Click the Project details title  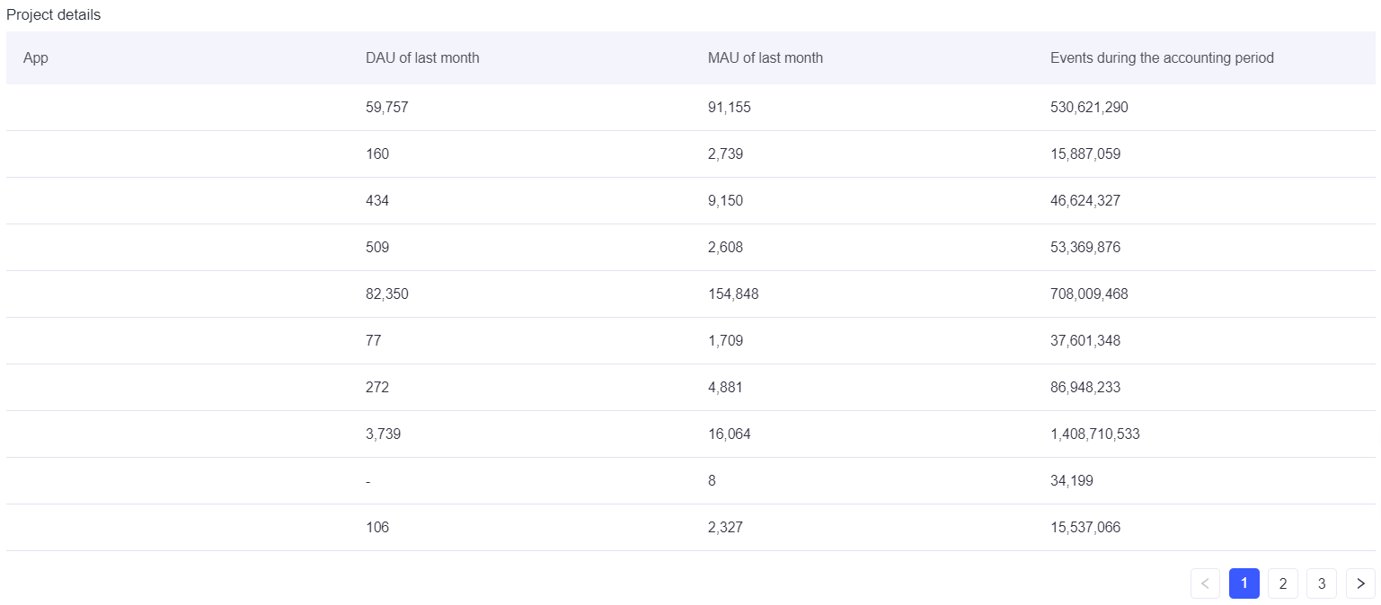point(53,15)
